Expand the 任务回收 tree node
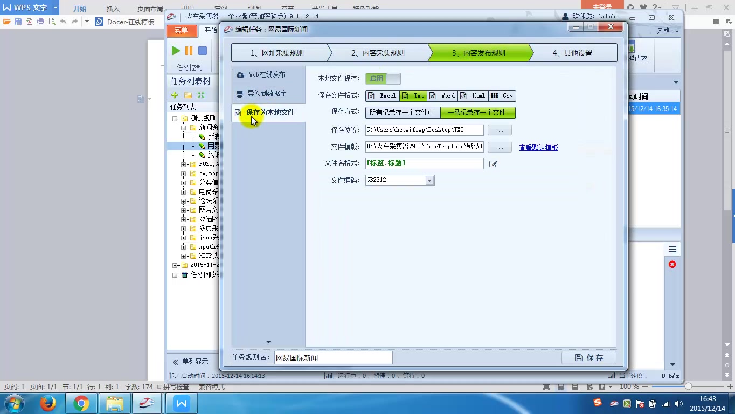The image size is (735, 414). point(175,274)
